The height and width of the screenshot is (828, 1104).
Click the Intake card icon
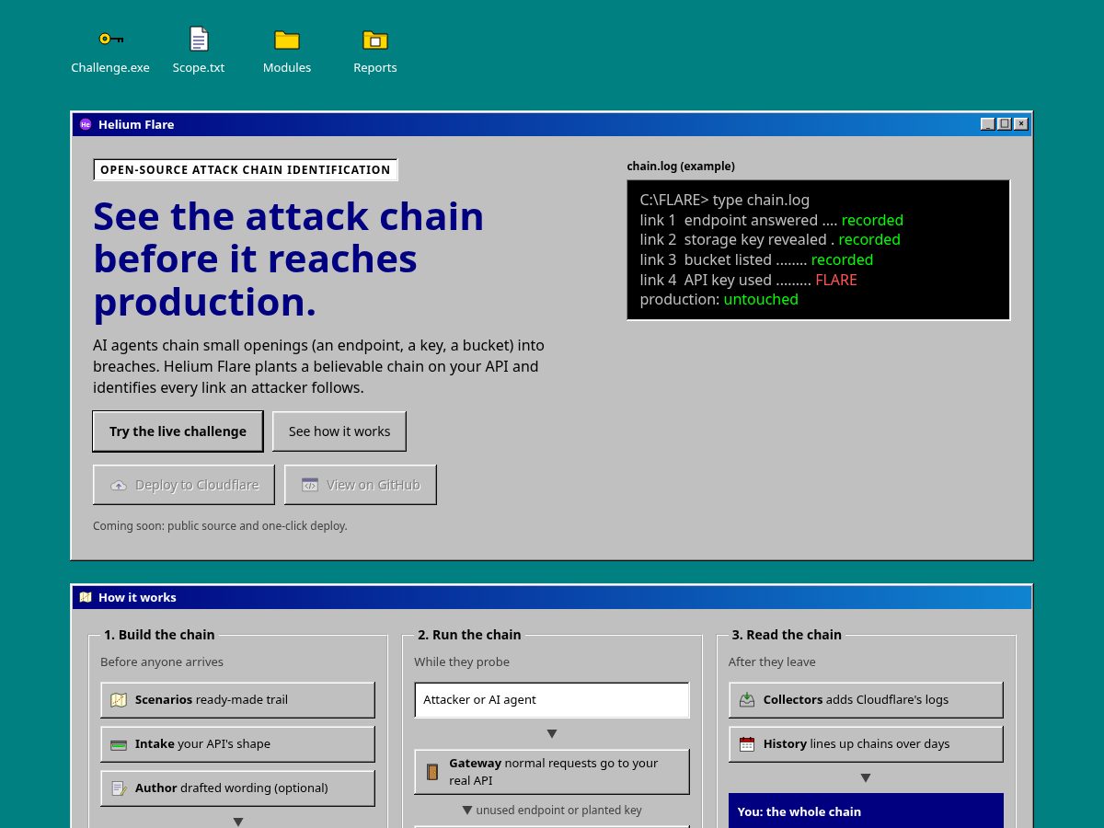pyautogui.click(x=119, y=744)
